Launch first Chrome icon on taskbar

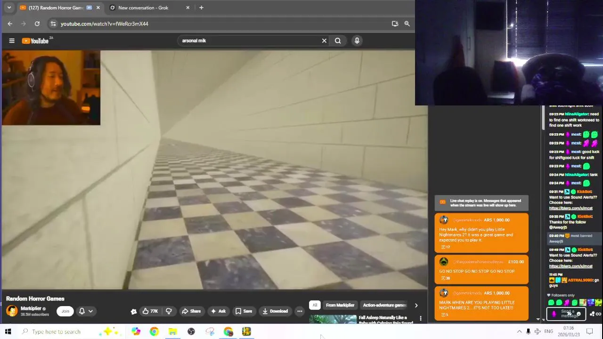tap(154, 331)
